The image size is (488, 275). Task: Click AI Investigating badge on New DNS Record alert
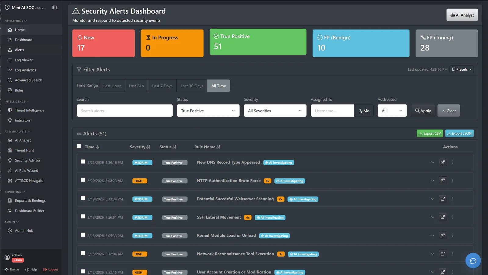tap(278, 163)
